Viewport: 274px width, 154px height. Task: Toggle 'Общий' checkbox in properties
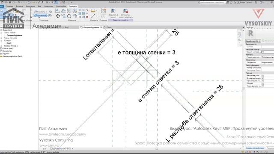point(262,84)
